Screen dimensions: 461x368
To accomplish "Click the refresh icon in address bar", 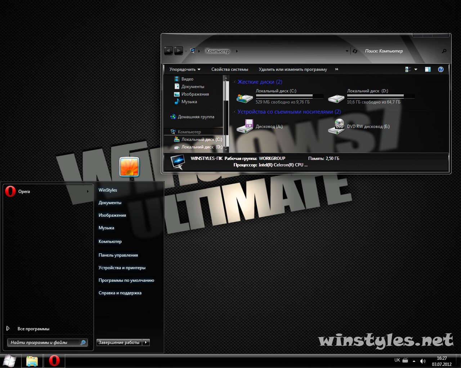I will pos(355,51).
